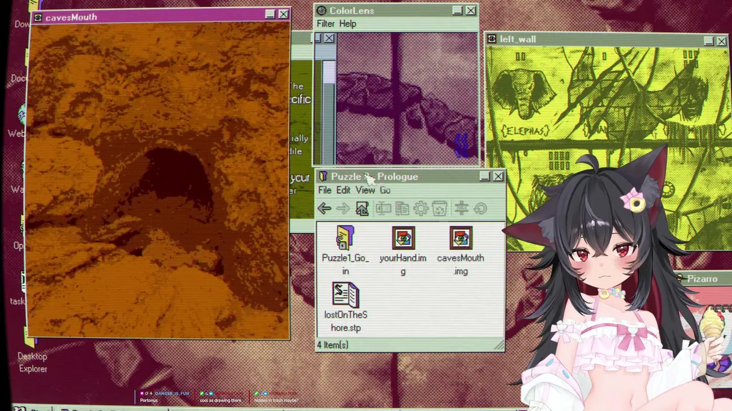Select the cavesMouth.img file icon
732x411 pixels.
(460, 239)
